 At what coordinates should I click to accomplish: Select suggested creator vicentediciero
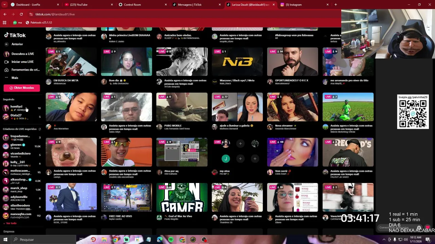coord(22,155)
